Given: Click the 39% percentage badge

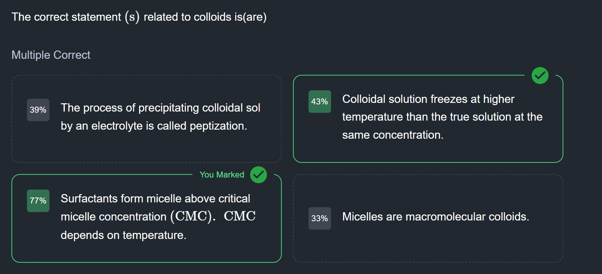Looking at the screenshot, I should 38,110.
